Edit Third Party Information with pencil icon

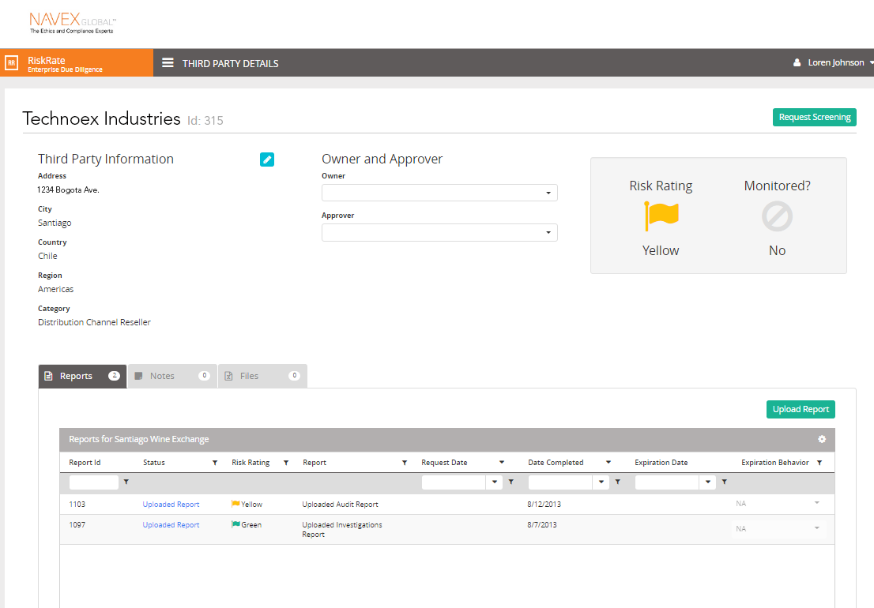(x=267, y=160)
